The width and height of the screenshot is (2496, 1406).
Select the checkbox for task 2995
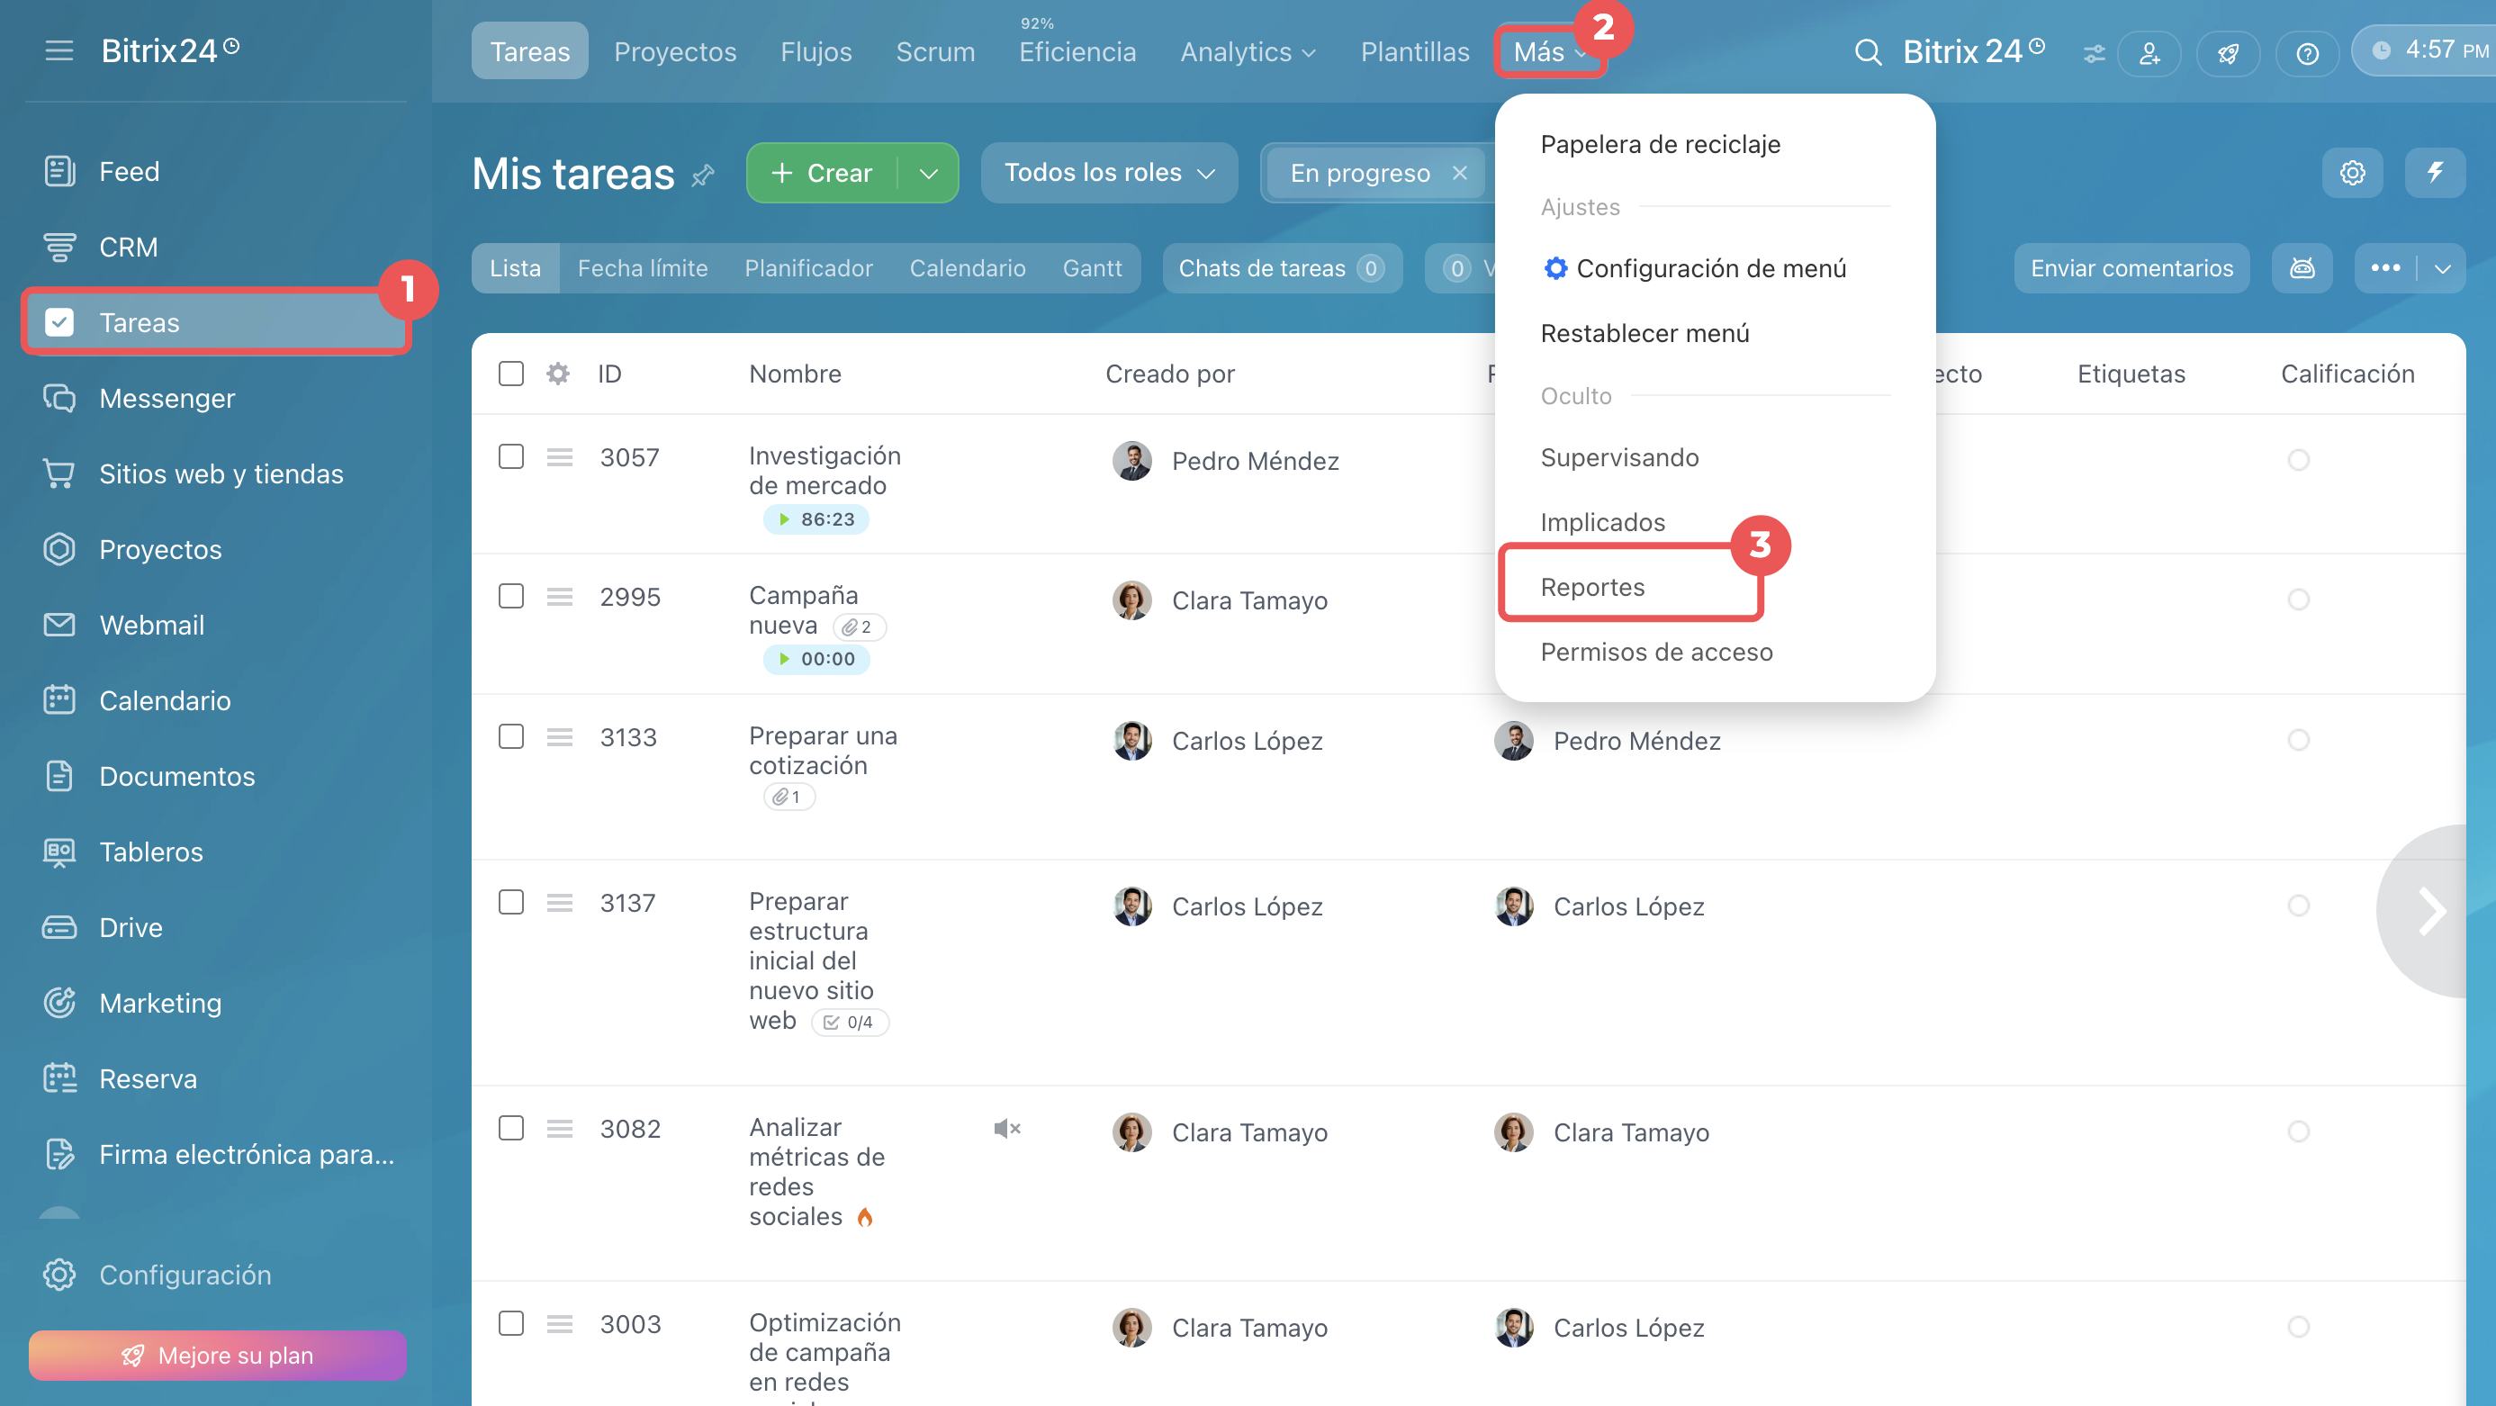click(510, 596)
